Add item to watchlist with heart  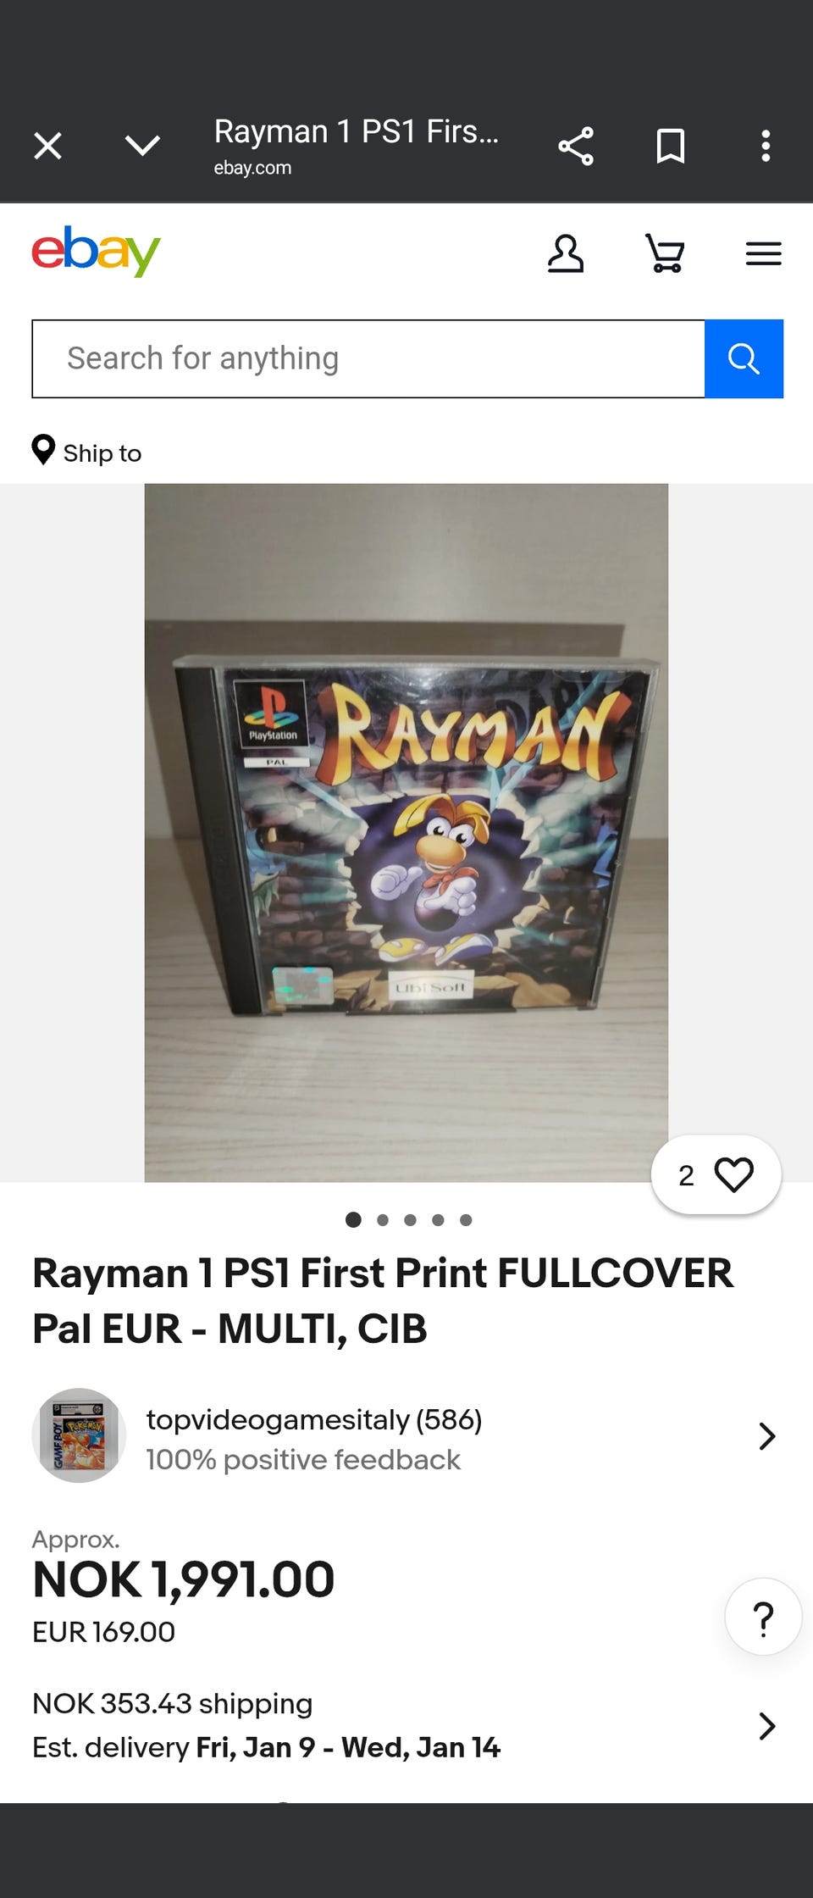pyautogui.click(x=716, y=1174)
